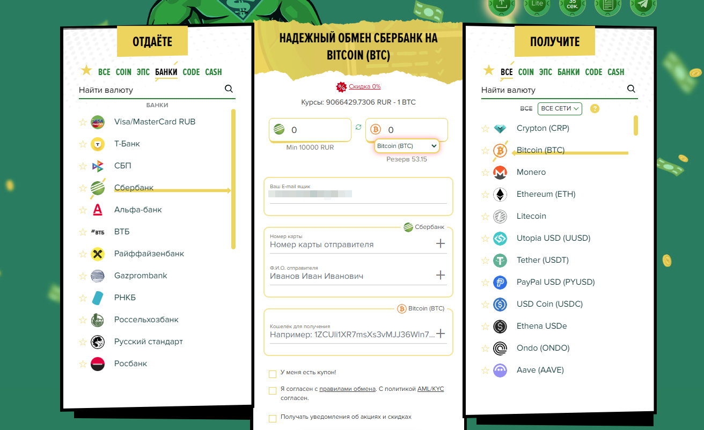Focus the 'Ваш E-mail ящик' field
The height and width of the screenshot is (430, 704).
[358, 193]
